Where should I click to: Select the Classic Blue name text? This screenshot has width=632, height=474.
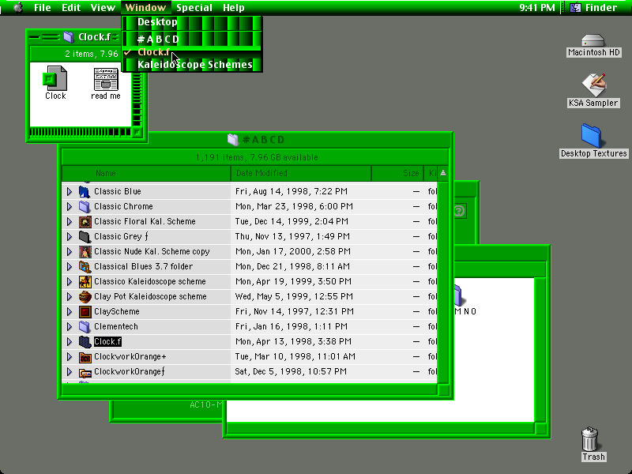click(117, 191)
